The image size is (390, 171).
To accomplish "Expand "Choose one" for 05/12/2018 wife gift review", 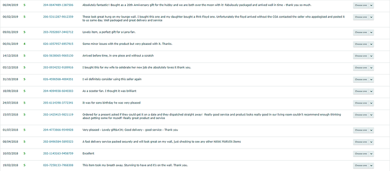I will point(363,67).
